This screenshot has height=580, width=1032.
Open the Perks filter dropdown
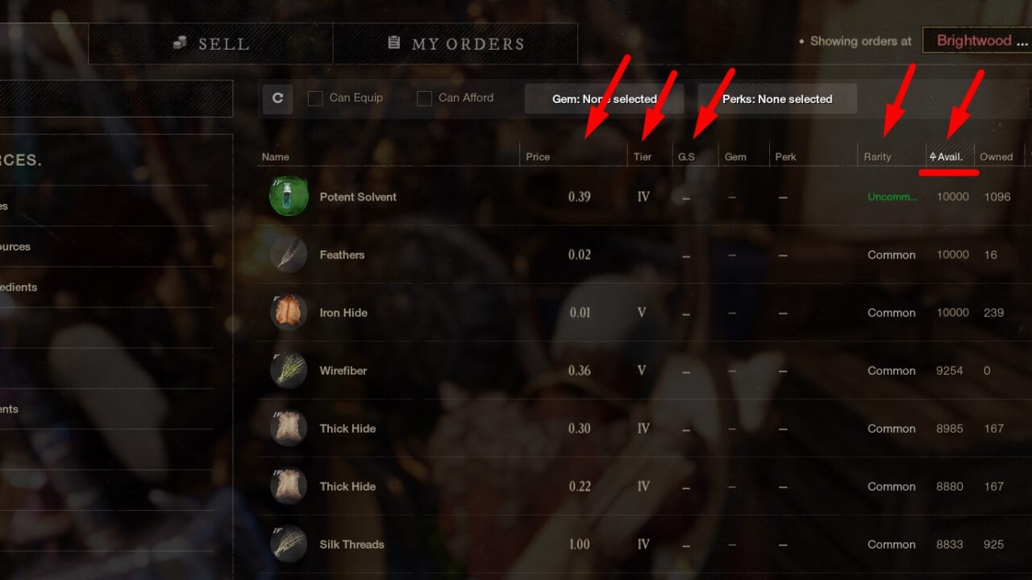(x=777, y=99)
